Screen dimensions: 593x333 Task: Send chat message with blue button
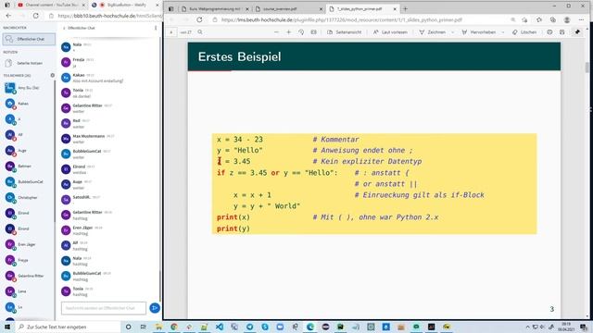pos(155,308)
